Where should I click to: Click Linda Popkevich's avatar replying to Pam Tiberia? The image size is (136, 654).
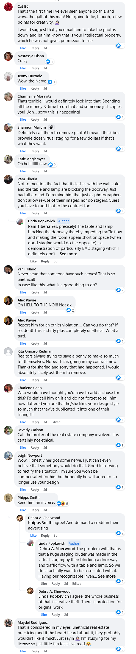pos(20,221)
